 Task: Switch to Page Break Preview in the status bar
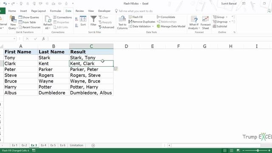pyautogui.click(x=238, y=150)
